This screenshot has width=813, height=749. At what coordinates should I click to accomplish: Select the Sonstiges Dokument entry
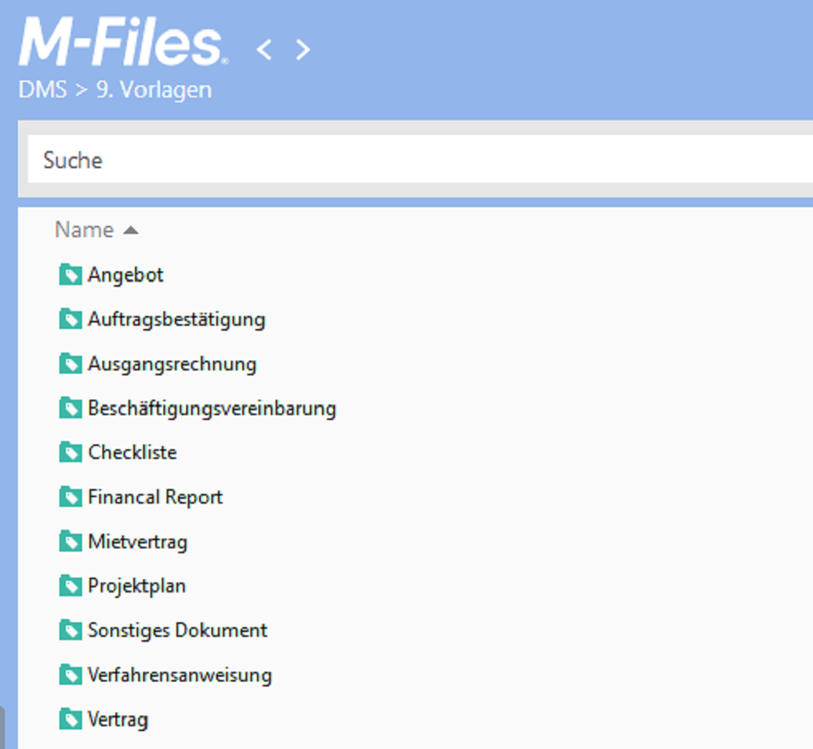[x=177, y=630]
